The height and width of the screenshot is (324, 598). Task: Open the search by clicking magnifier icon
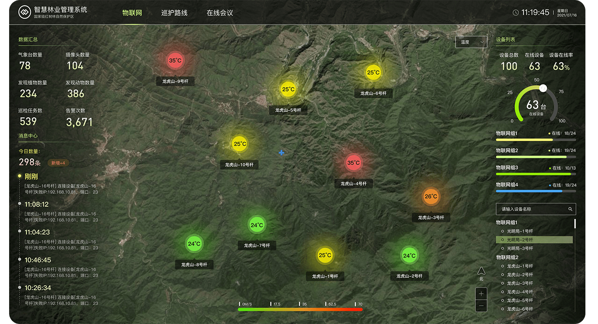(x=570, y=209)
